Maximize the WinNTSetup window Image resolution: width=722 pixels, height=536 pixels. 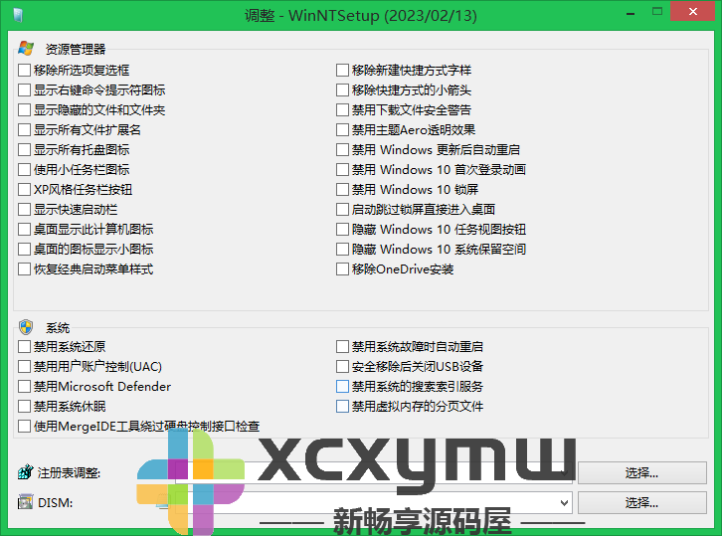(657, 12)
